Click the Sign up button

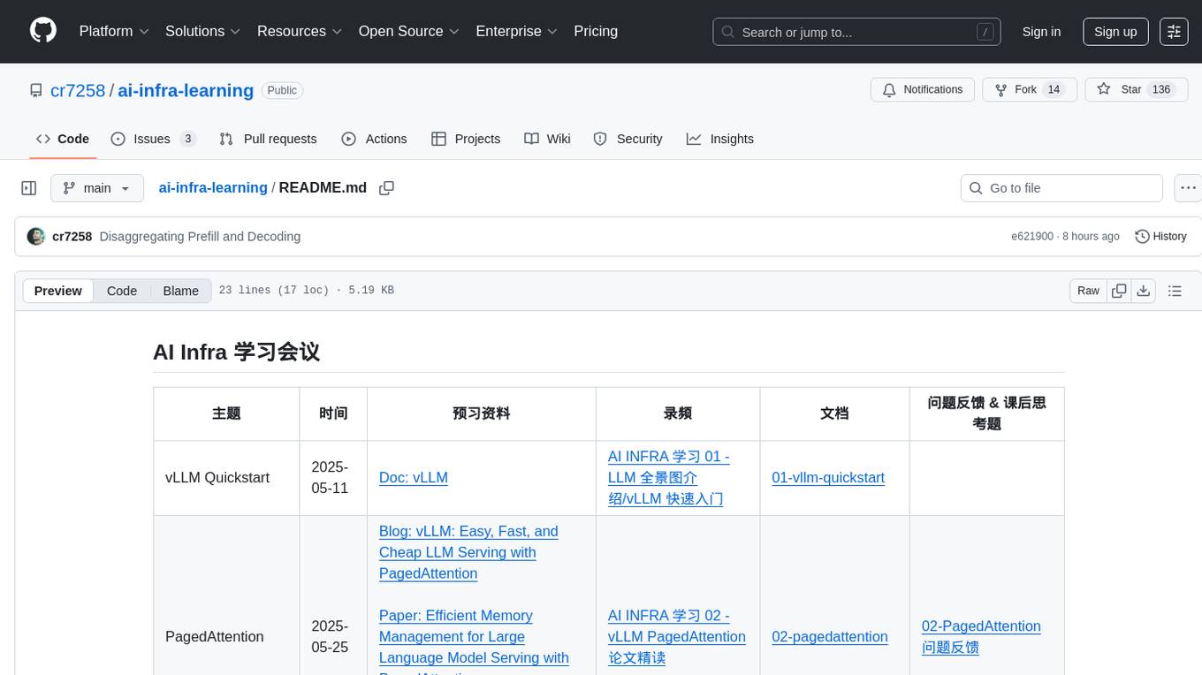click(x=1115, y=31)
